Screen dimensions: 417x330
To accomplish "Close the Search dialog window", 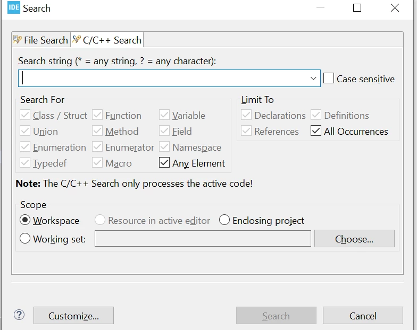I will click(x=395, y=7).
